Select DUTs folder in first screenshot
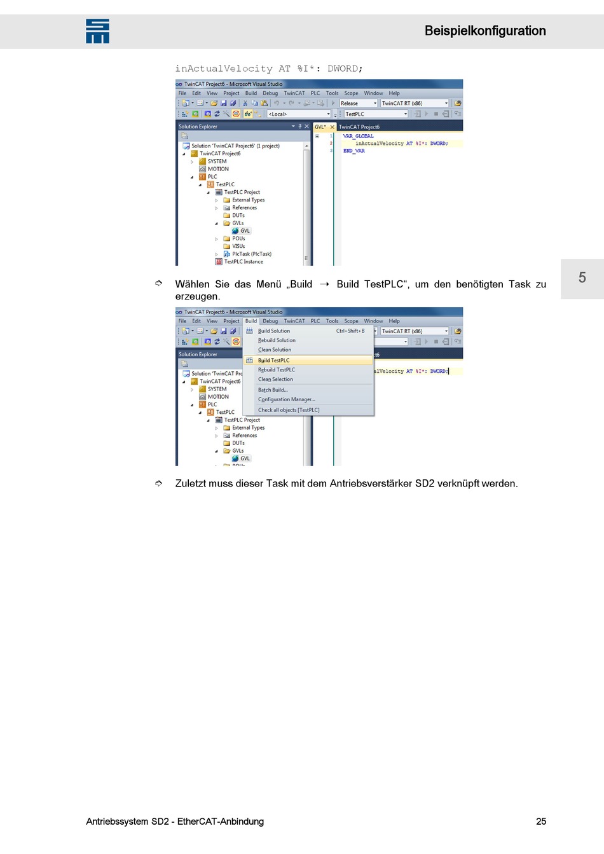 [x=238, y=216]
